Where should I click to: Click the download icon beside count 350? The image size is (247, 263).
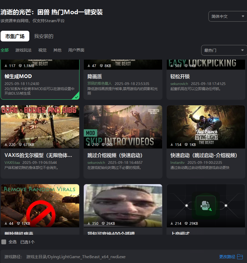pyautogui.click(x=89, y=223)
